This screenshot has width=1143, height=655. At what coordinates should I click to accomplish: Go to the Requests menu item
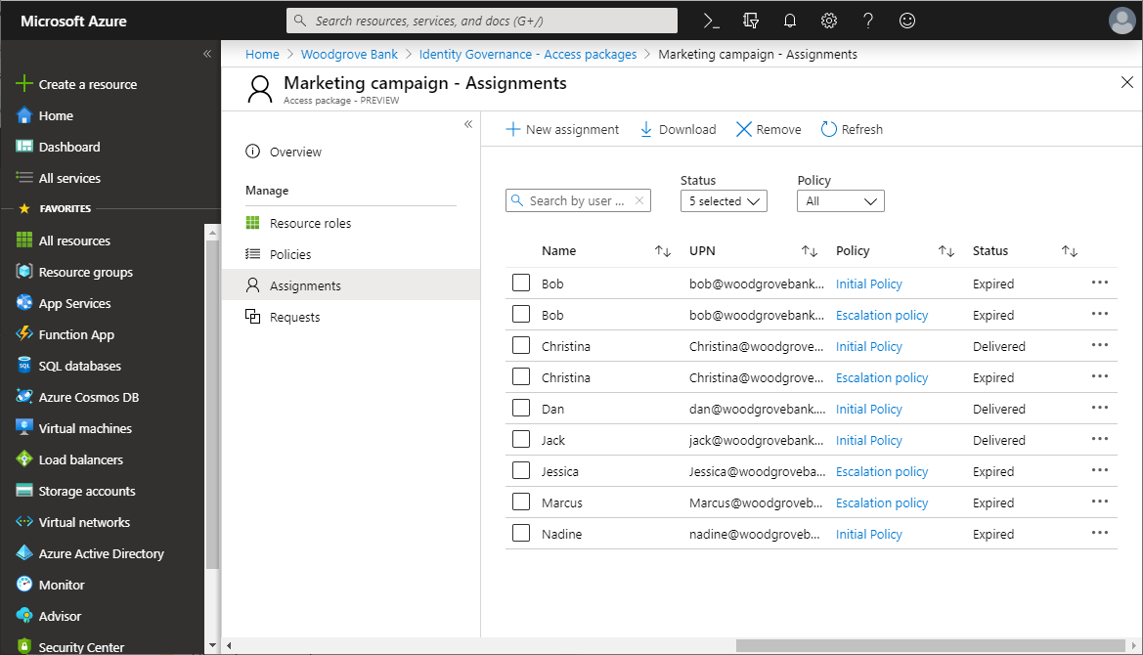pos(294,317)
